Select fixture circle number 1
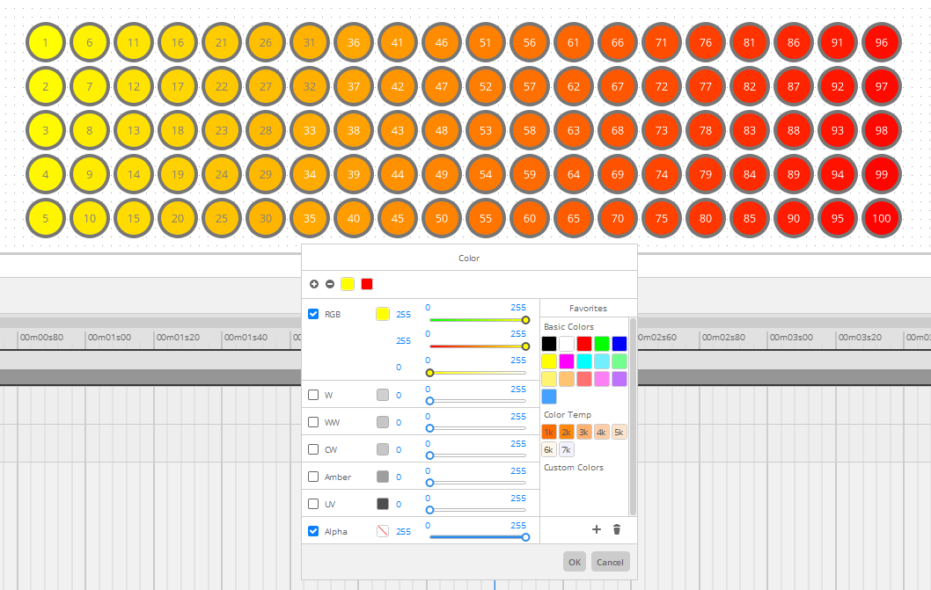 pyautogui.click(x=46, y=42)
